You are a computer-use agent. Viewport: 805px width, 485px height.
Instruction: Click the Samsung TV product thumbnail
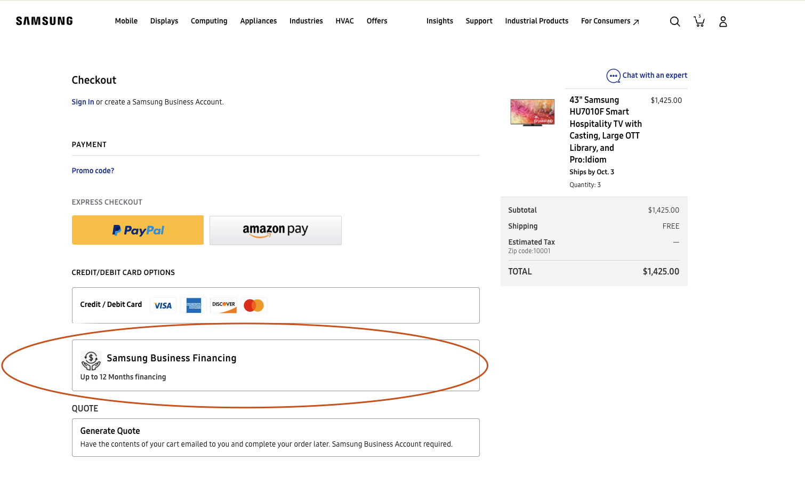pos(533,112)
